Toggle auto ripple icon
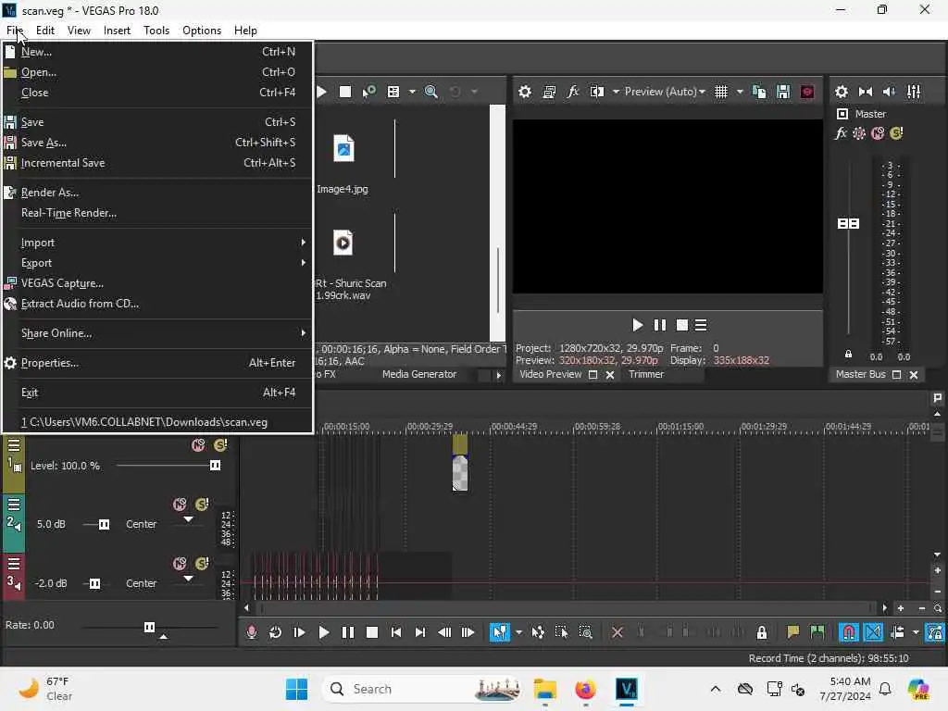This screenshot has width=948, height=711. click(897, 632)
